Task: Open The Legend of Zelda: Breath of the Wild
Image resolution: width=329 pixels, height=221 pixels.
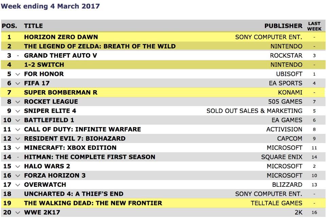Action: coord(100,46)
